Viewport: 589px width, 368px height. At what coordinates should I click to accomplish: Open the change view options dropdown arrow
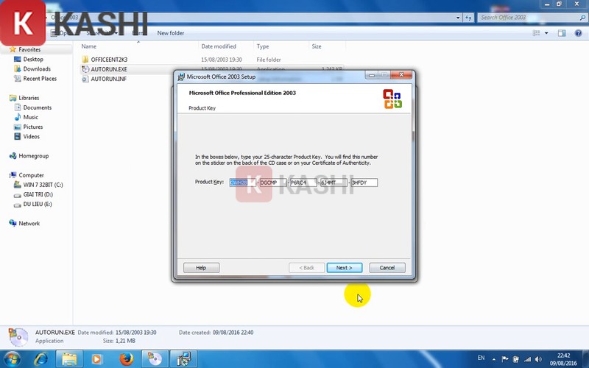tap(546, 32)
